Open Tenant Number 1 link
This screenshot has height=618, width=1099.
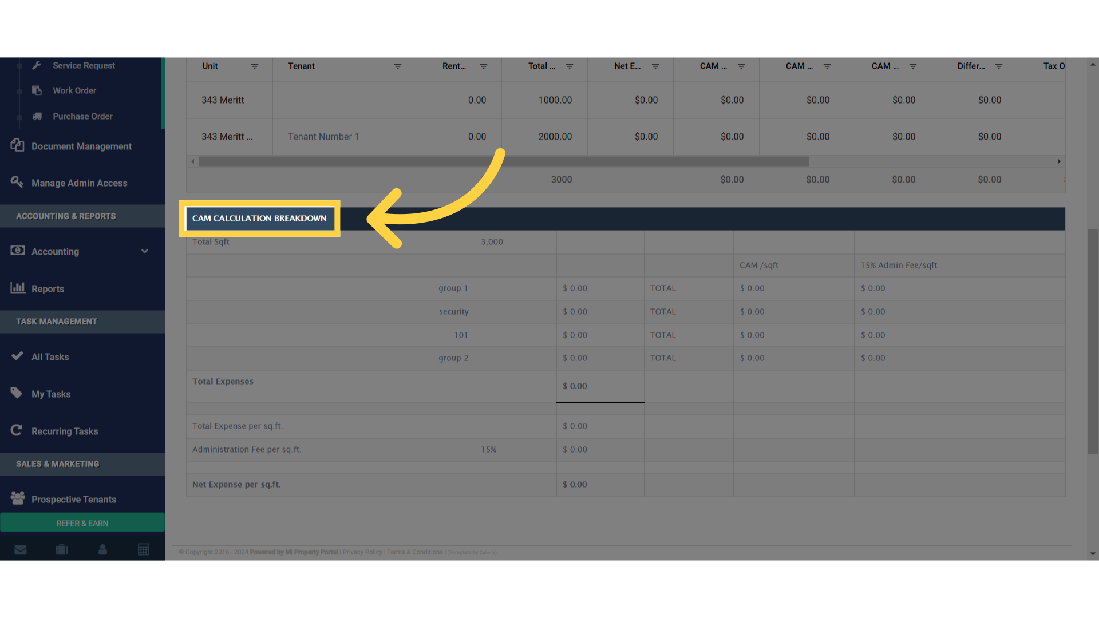(x=323, y=137)
